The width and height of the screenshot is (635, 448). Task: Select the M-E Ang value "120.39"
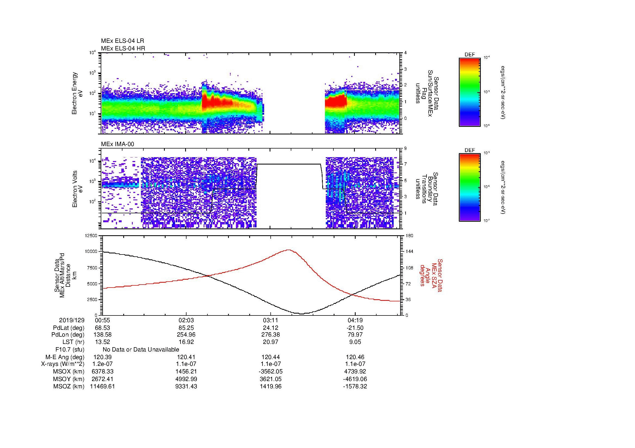click(103, 357)
